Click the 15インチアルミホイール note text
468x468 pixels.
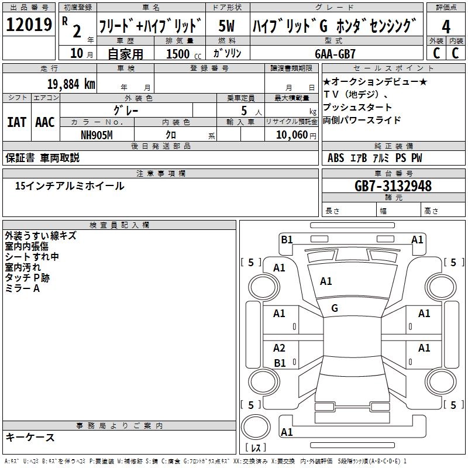click(x=70, y=186)
